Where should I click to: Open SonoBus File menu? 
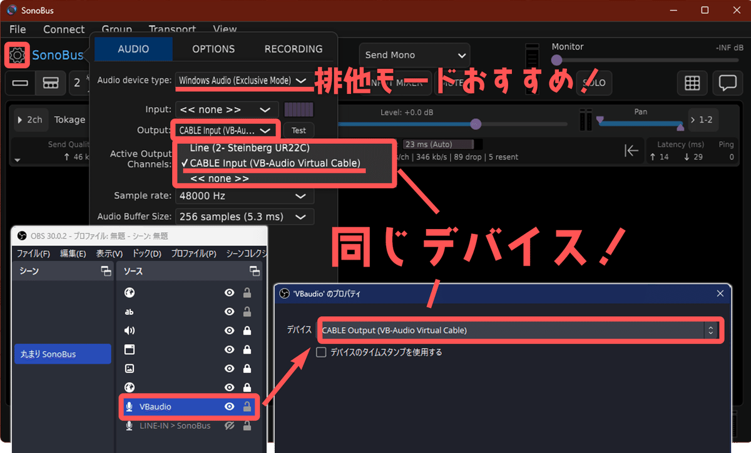click(x=18, y=29)
